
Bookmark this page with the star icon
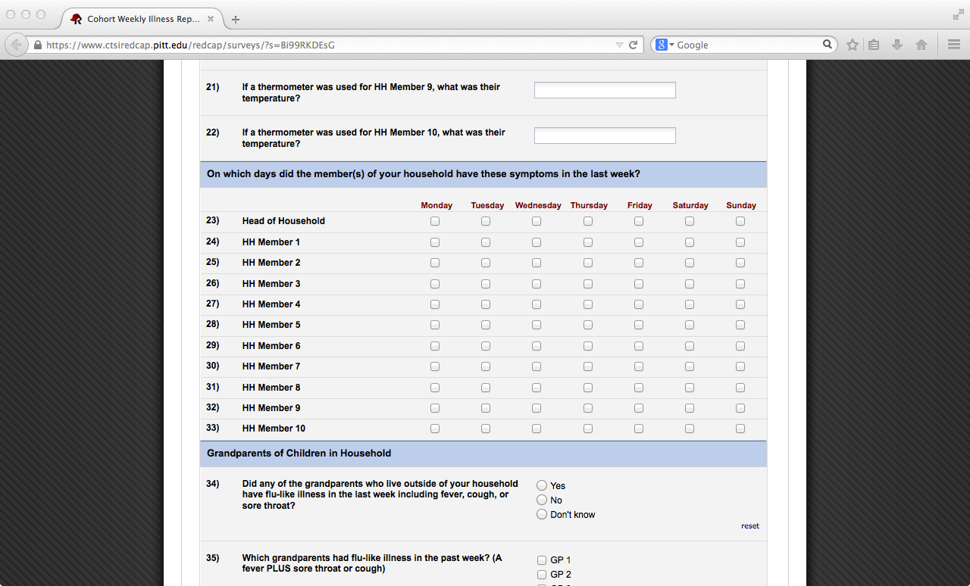coord(853,45)
